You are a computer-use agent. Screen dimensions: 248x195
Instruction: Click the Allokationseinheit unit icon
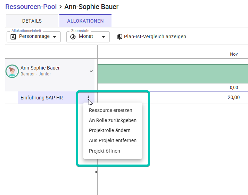point(14,36)
